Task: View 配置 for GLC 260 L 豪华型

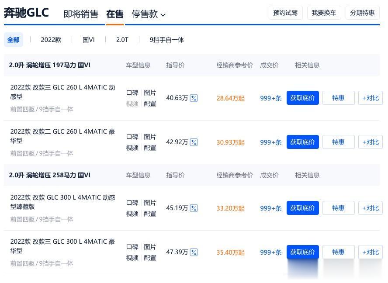Action: click(150, 148)
